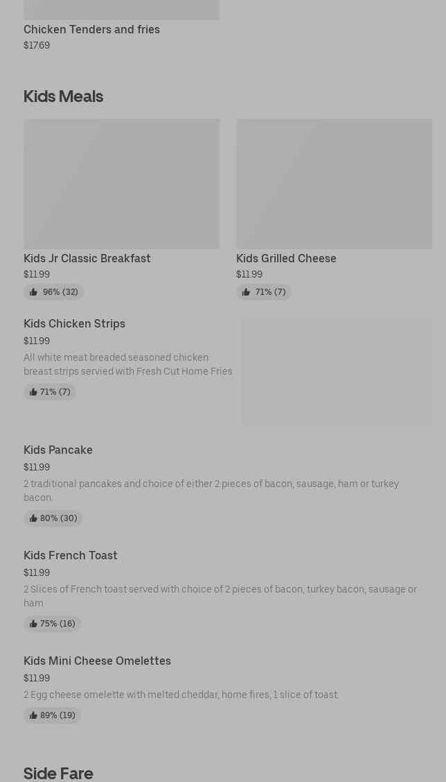Open Kids Grilled Cheese image

pos(334,184)
